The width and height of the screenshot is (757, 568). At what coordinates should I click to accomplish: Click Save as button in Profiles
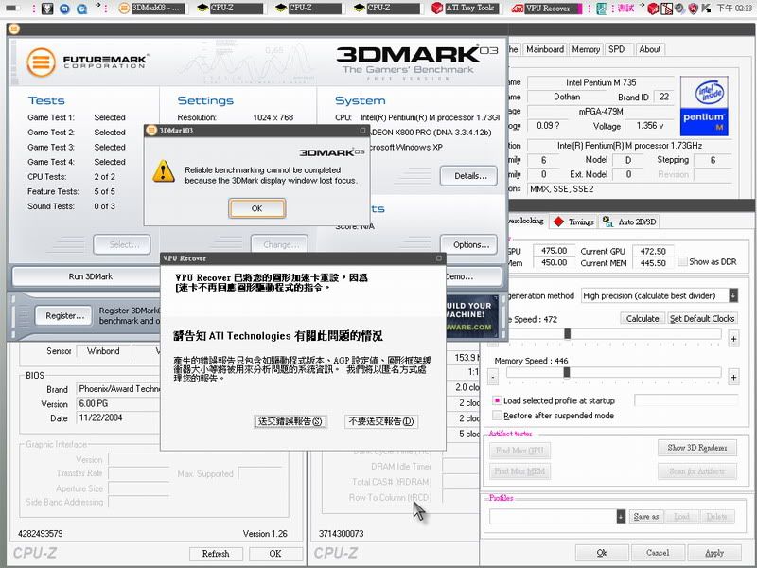(645, 516)
